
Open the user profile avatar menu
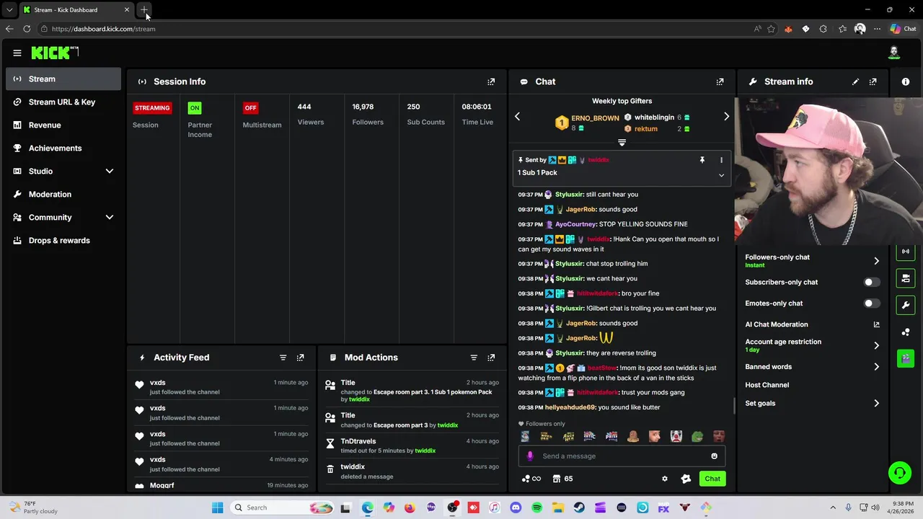(894, 53)
